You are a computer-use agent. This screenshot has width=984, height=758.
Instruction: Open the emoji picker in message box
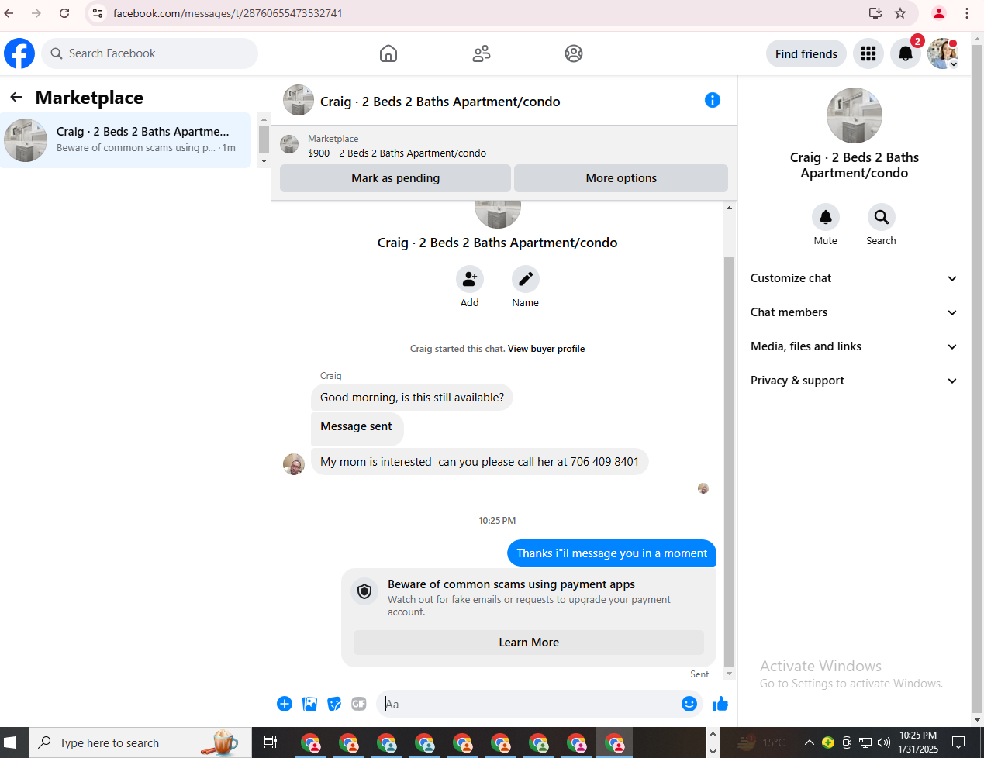689,704
